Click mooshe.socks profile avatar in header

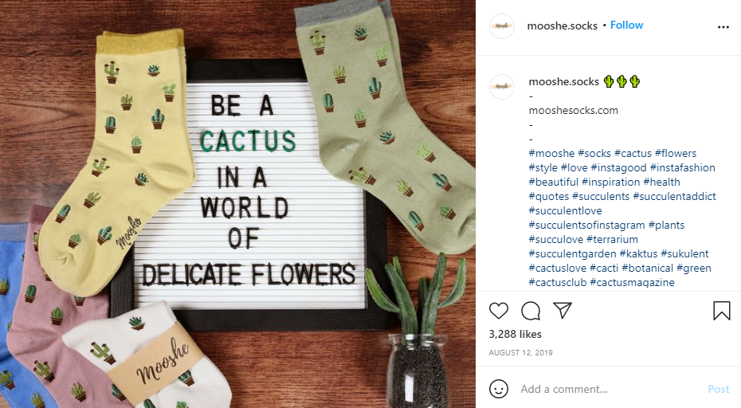[502, 25]
